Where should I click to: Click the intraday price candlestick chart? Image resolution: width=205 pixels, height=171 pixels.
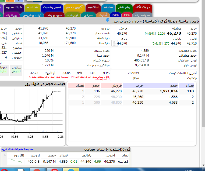point(31,106)
